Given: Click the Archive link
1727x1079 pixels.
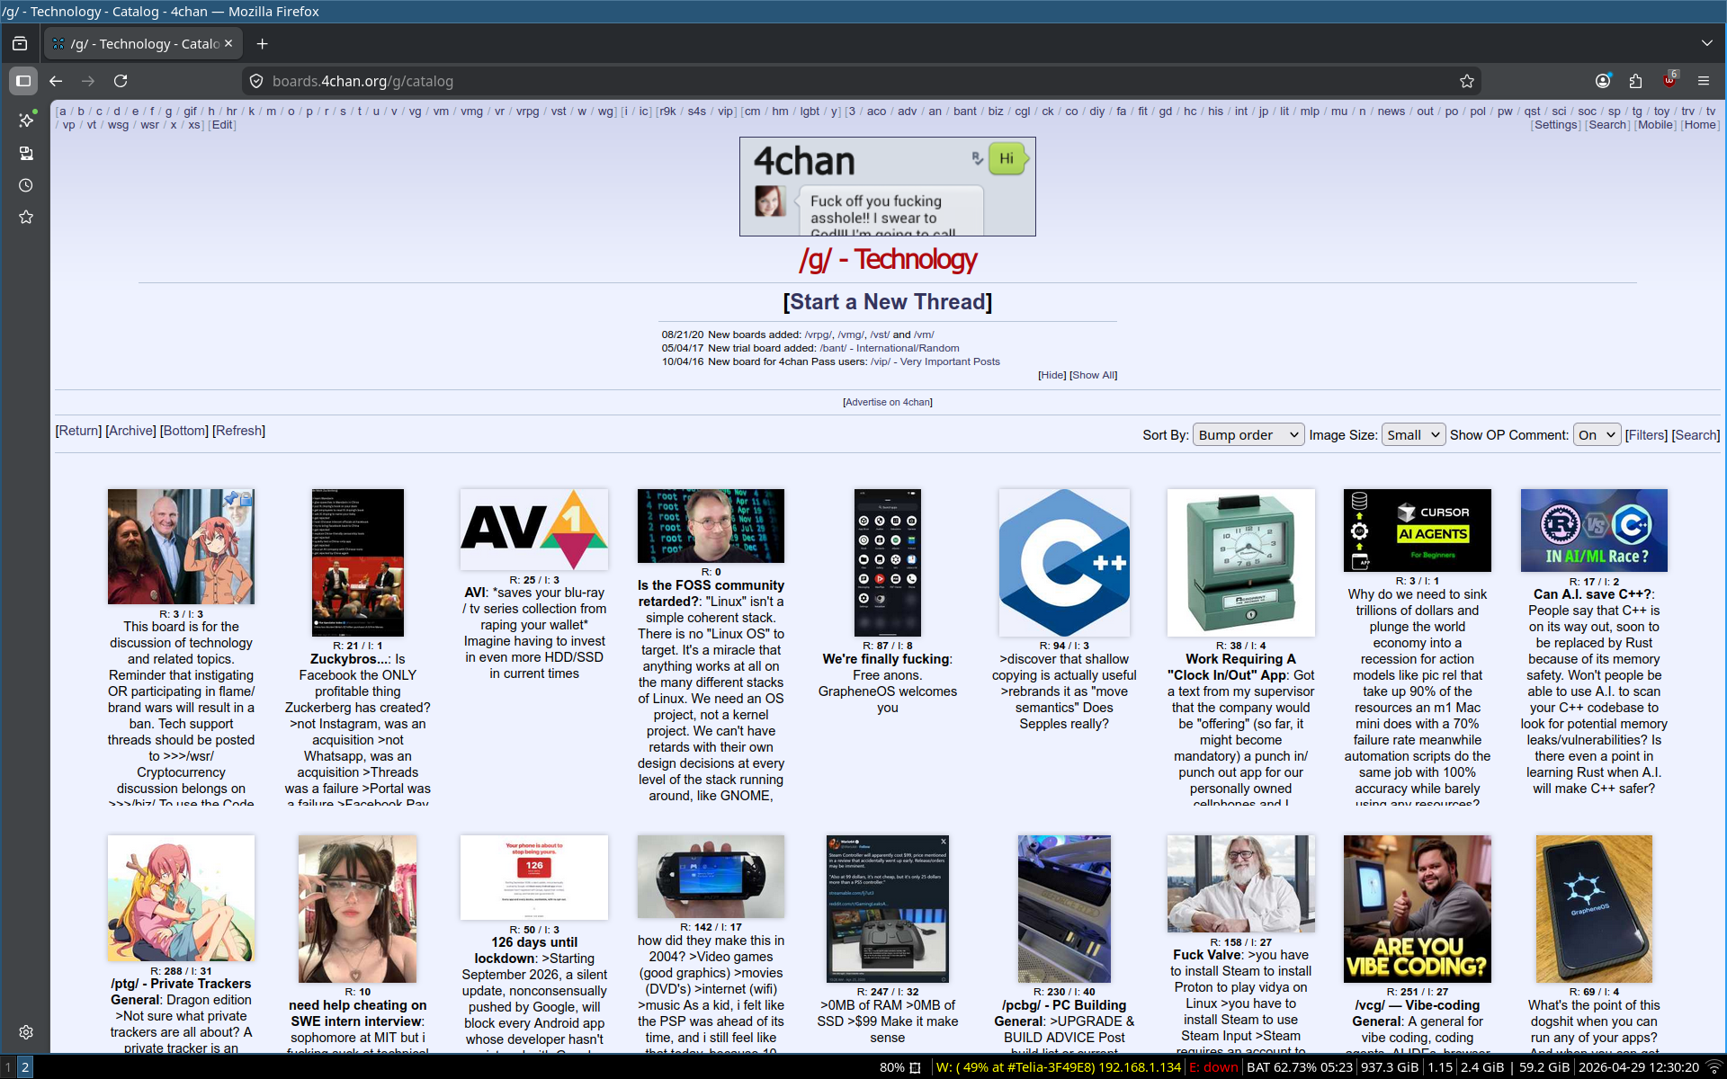Looking at the screenshot, I should click(x=131, y=431).
